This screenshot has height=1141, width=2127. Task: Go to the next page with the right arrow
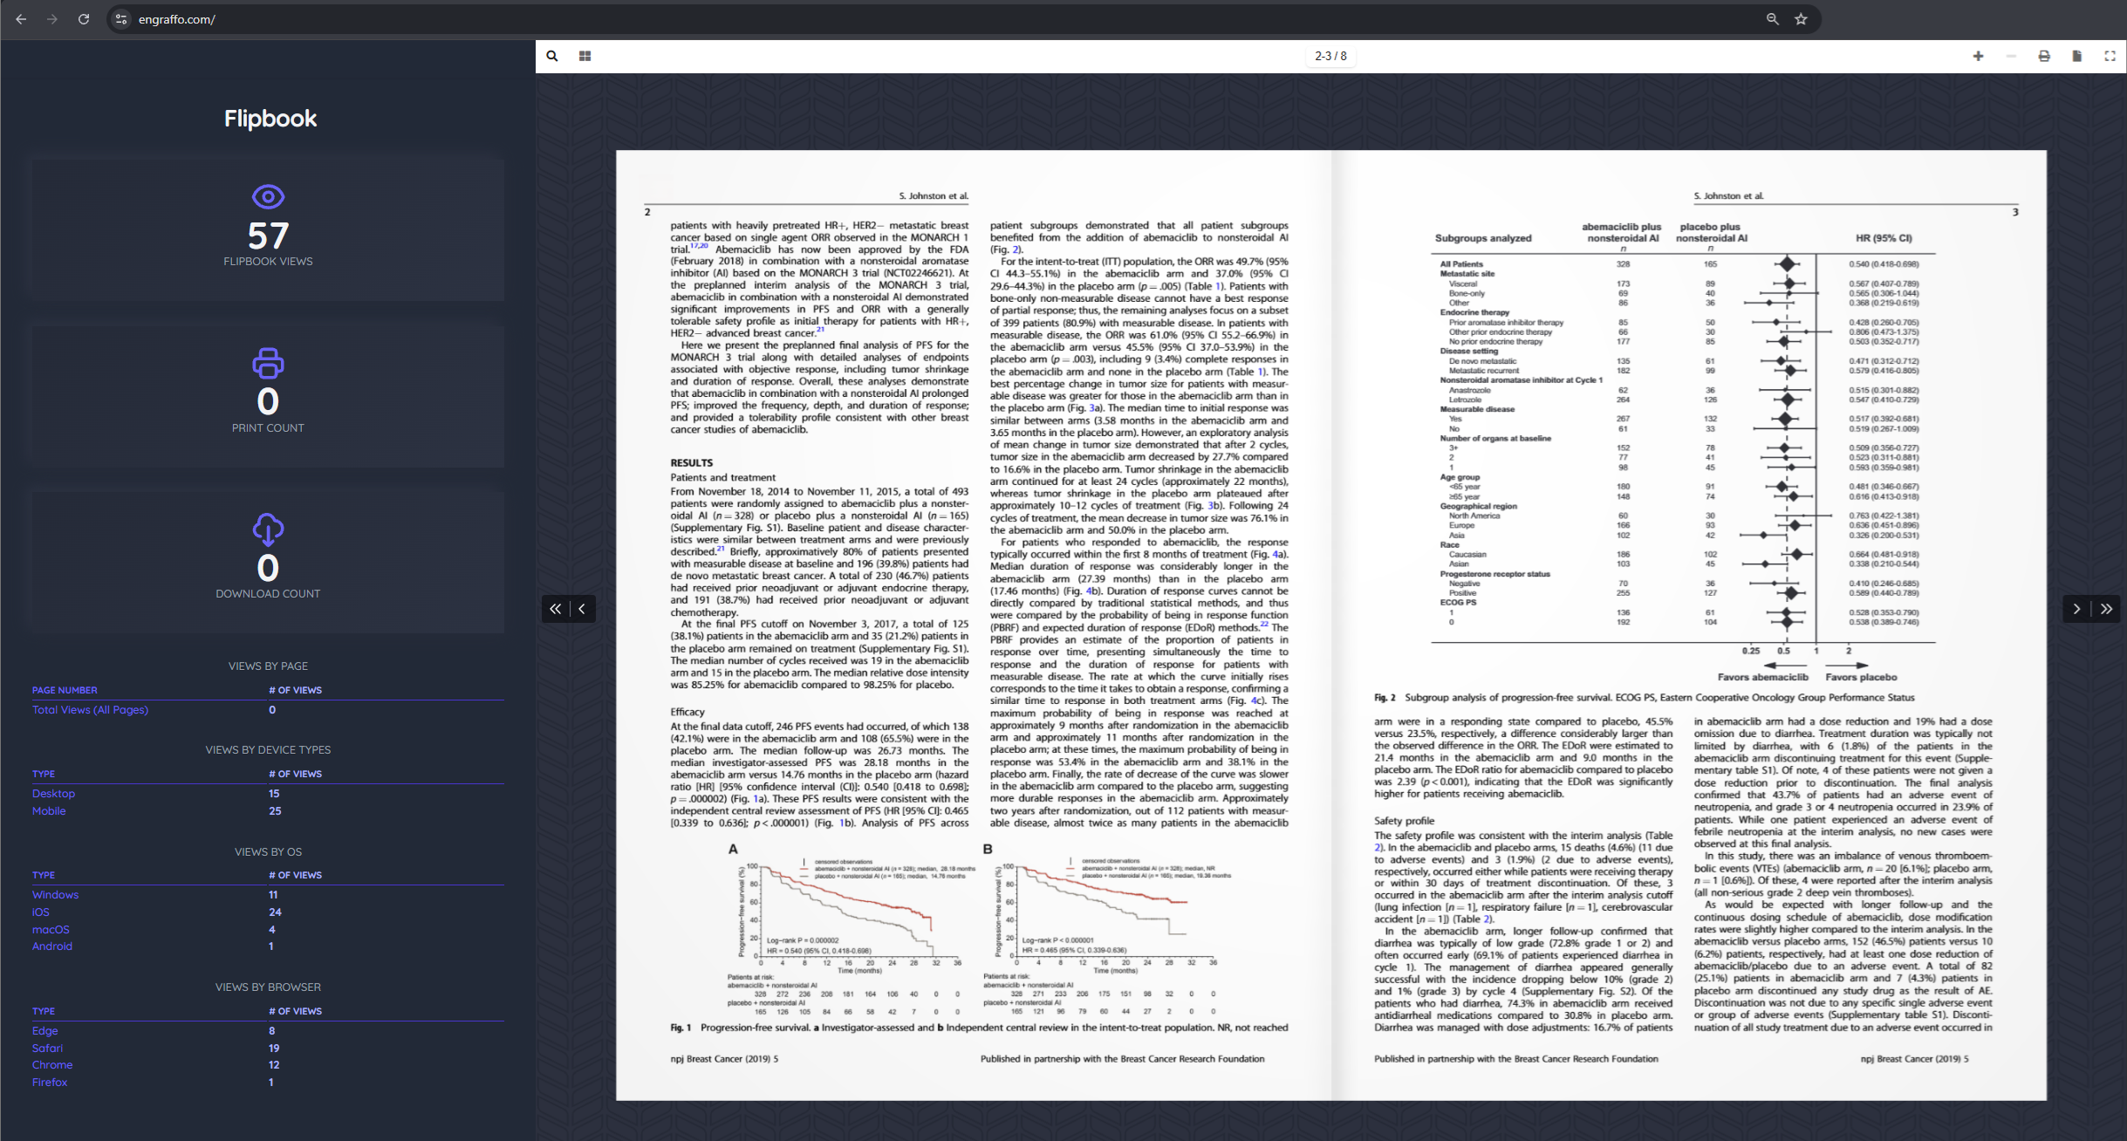pyautogui.click(x=2077, y=609)
